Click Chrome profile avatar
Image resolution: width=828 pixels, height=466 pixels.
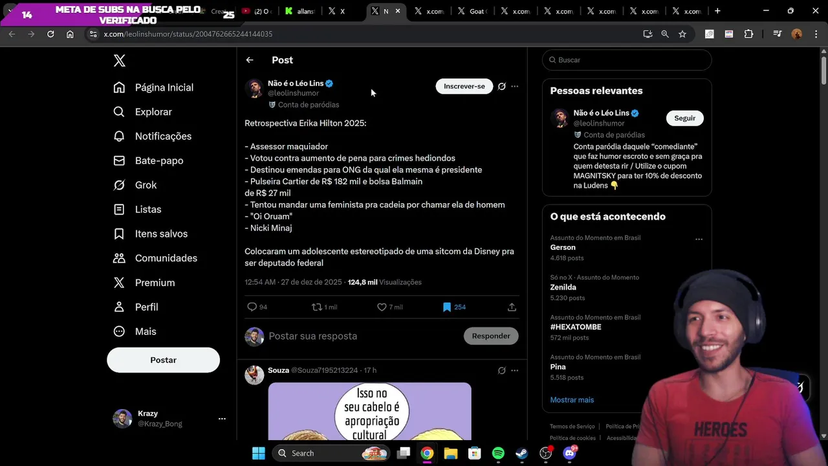click(x=797, y=34)
